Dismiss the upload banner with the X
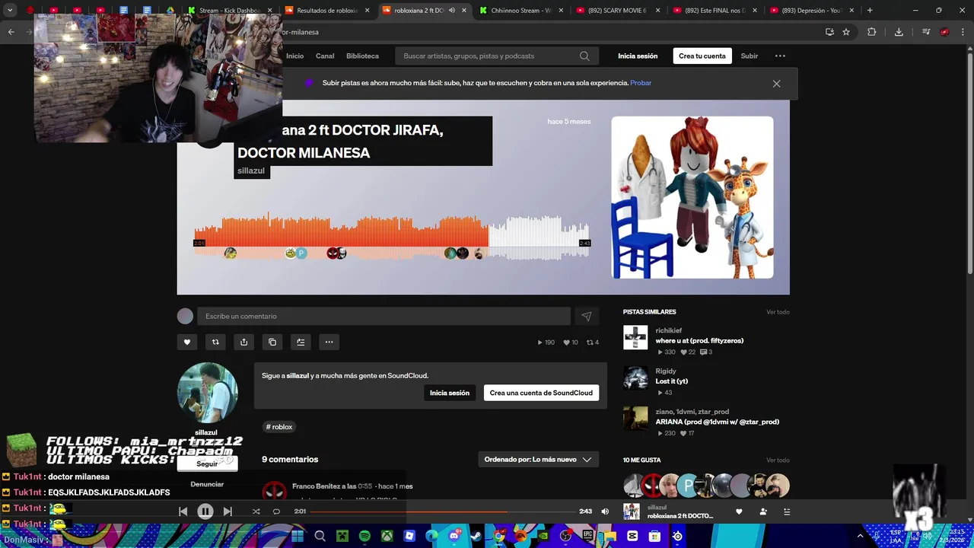974x548 pixels. tap(776, 84)
